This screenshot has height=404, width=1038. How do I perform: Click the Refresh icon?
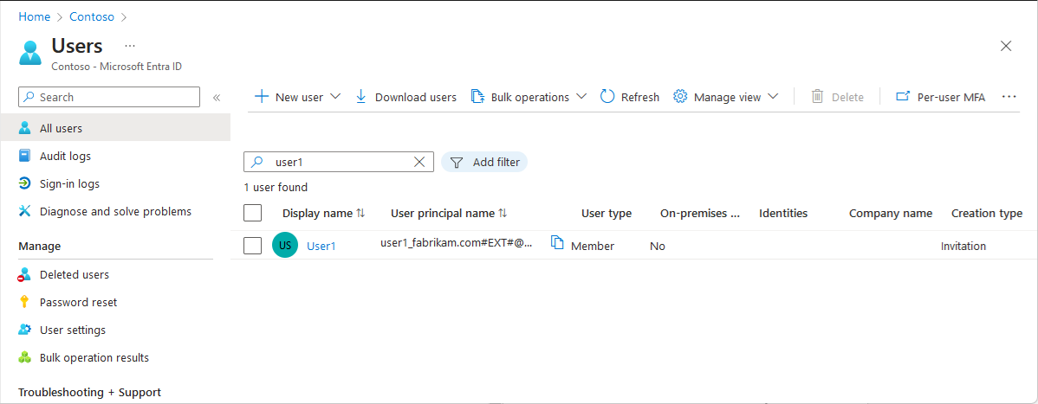coord(607,97)
